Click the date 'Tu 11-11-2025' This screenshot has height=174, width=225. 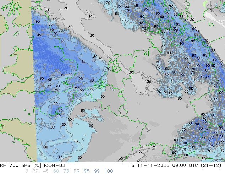pyautogui.click(x=149, y=165)
